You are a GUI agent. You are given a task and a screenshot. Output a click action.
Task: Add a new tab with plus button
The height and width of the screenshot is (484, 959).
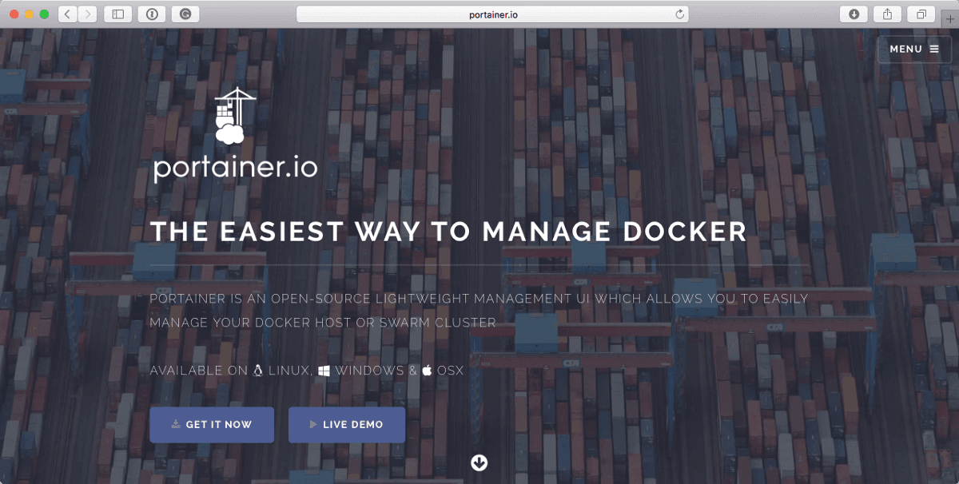(949, 20)
